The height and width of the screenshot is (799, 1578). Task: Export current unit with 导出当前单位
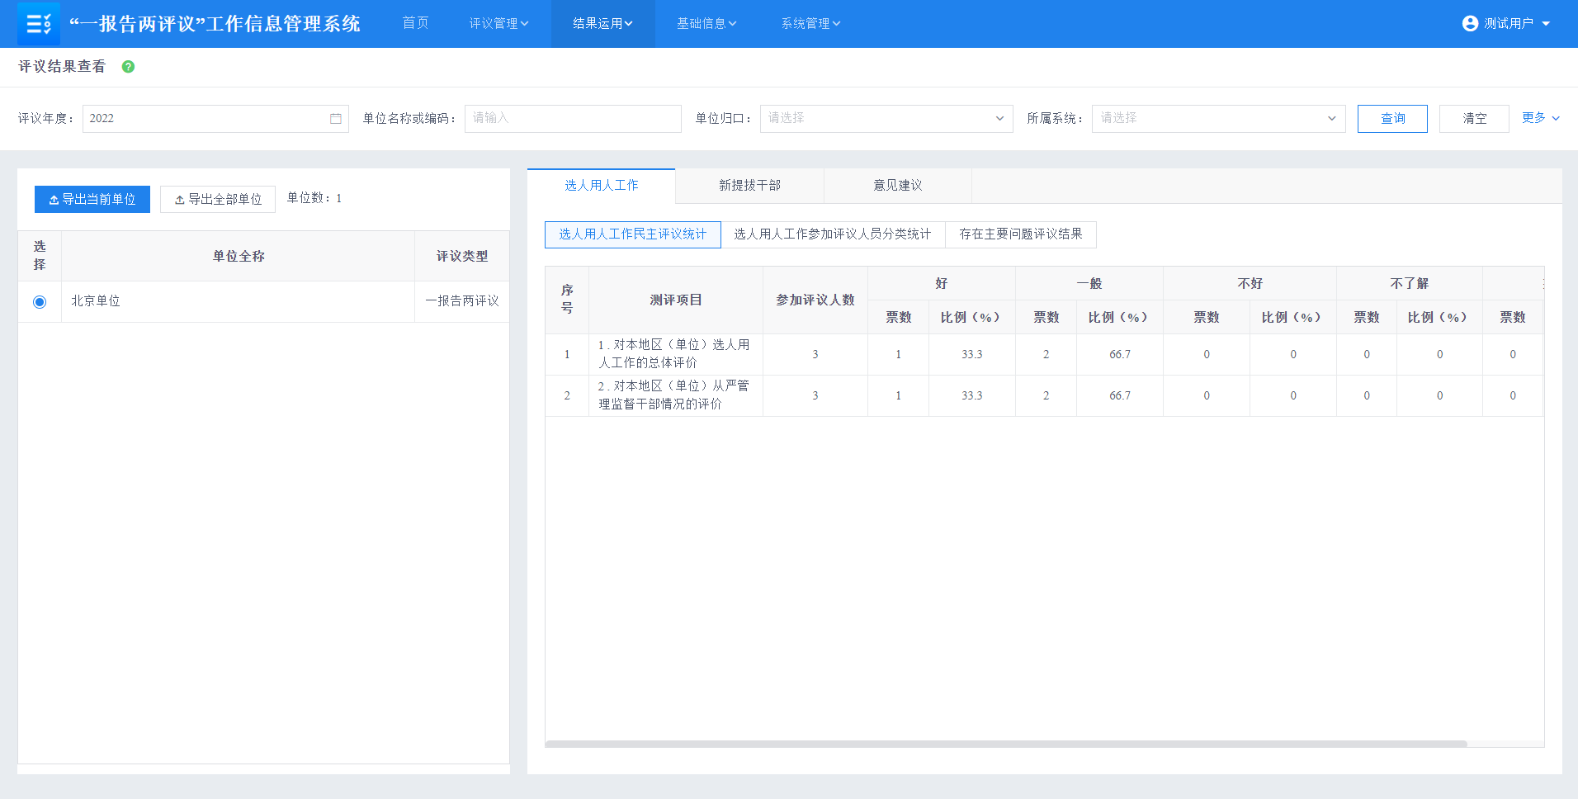tap(92, 199)
